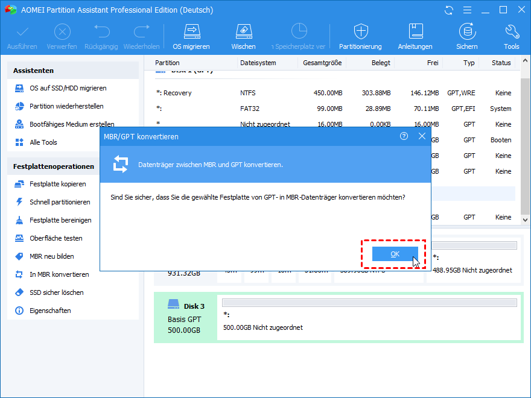Click the 'GPT,WRE' type cell
Viewport: 531px width, 398px height.
(x=461, y=93)
